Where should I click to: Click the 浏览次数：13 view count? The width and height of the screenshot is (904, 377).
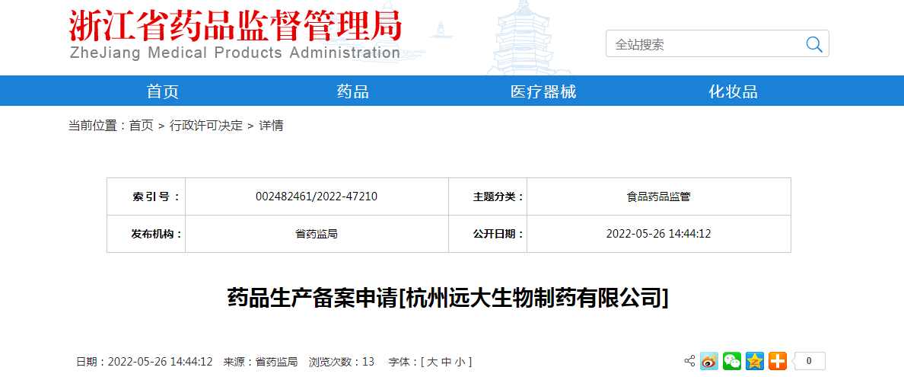point(342,362)
